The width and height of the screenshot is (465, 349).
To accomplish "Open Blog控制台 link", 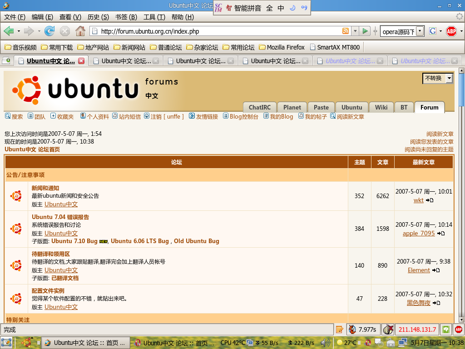I will tap(241, 116).
